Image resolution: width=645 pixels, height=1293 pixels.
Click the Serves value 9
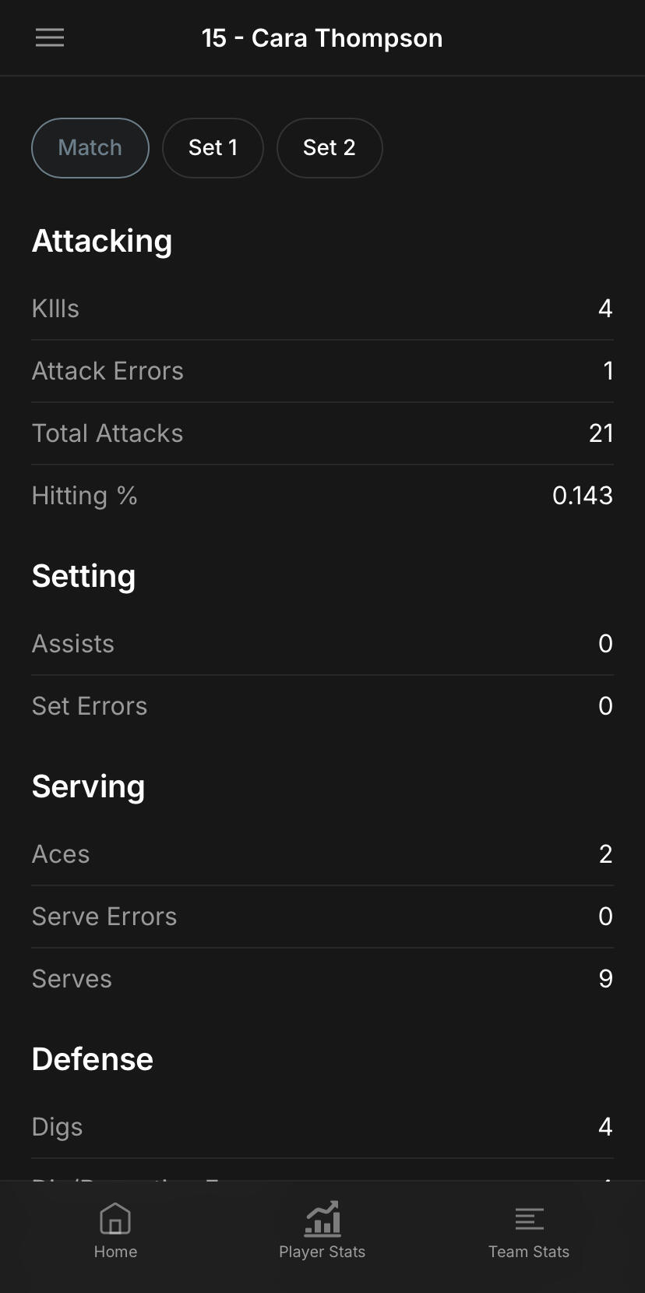(x=605, y=979)
